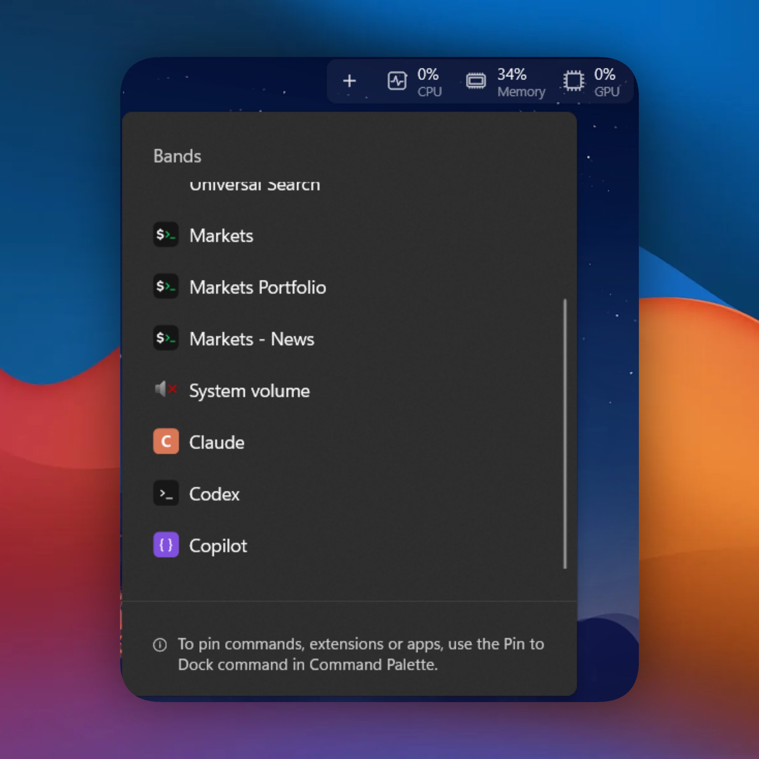The image size is (759, 759).
Task: Open the CPU usage monitor icon
Action: pyautogui.click(x=397, y=81)
